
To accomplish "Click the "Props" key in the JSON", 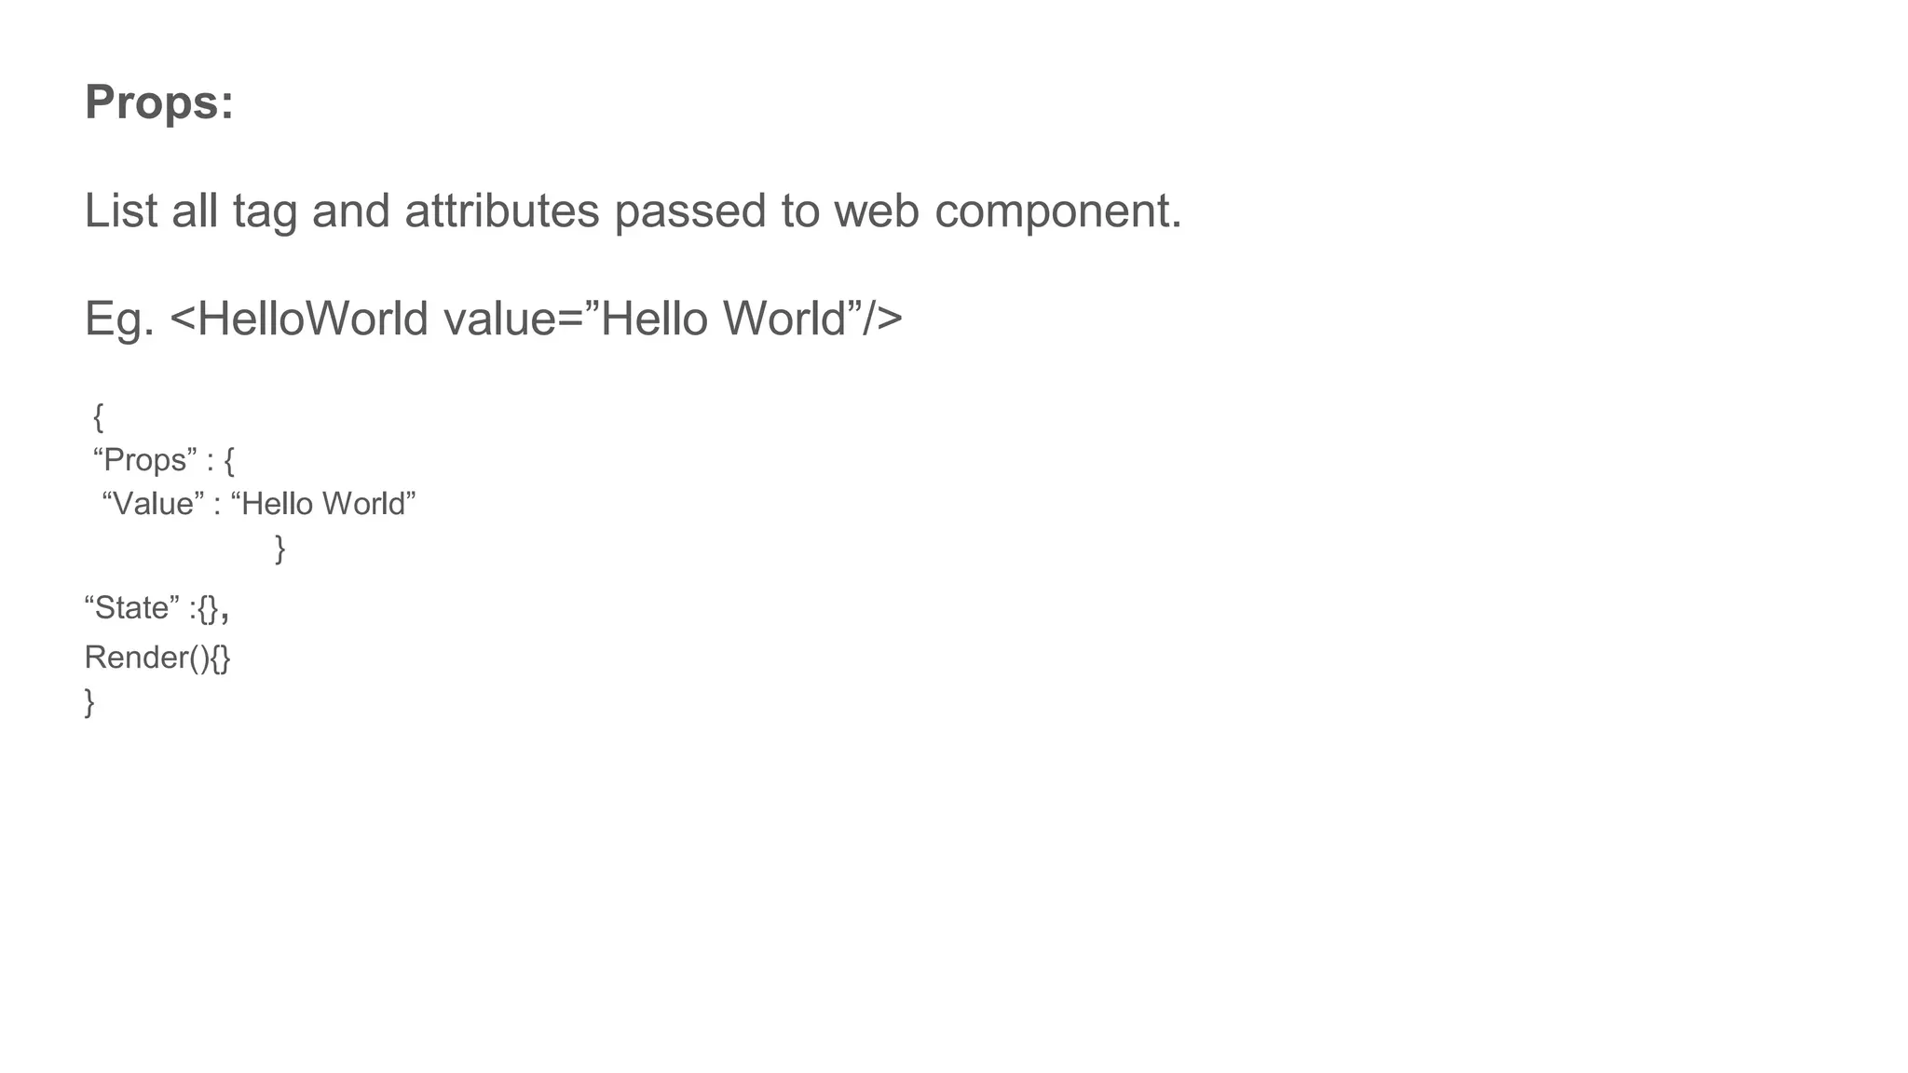I will click(145, 460).
